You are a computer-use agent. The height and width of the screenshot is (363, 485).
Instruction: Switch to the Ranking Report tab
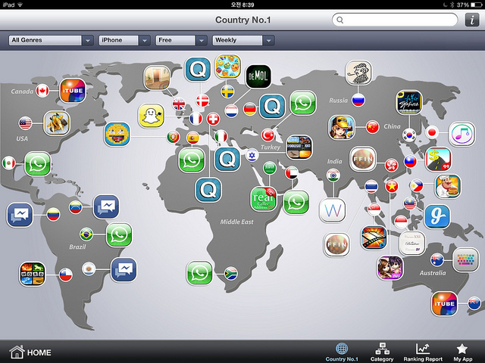pyautogui.click(x=423, y=352)
